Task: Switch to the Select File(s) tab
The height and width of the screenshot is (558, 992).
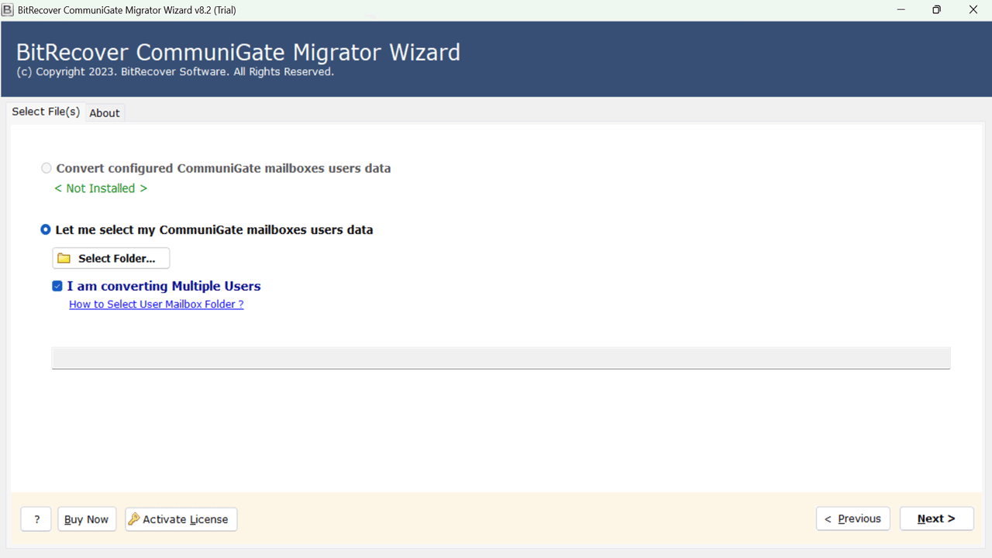Action: (46, 112)
